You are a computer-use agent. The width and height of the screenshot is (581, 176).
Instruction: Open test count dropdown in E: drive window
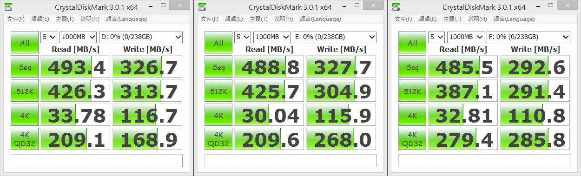243,37
